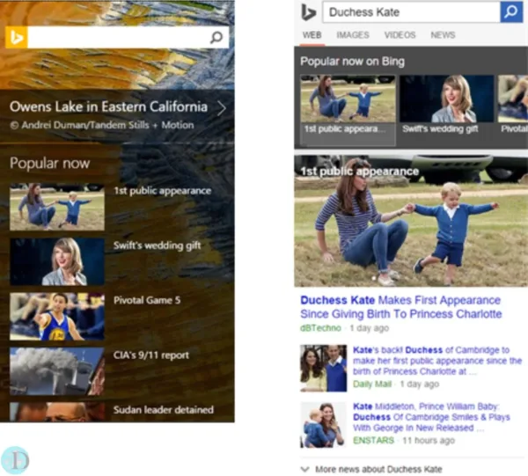
Task: Click the 'Popular now' heading on the homepage
Action: tap(50, 164)
